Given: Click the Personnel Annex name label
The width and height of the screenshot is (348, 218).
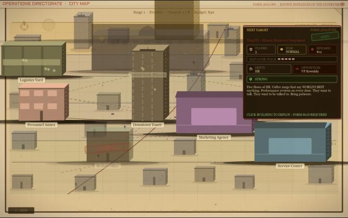Looking at the screenshot, I should click(41, 125).
